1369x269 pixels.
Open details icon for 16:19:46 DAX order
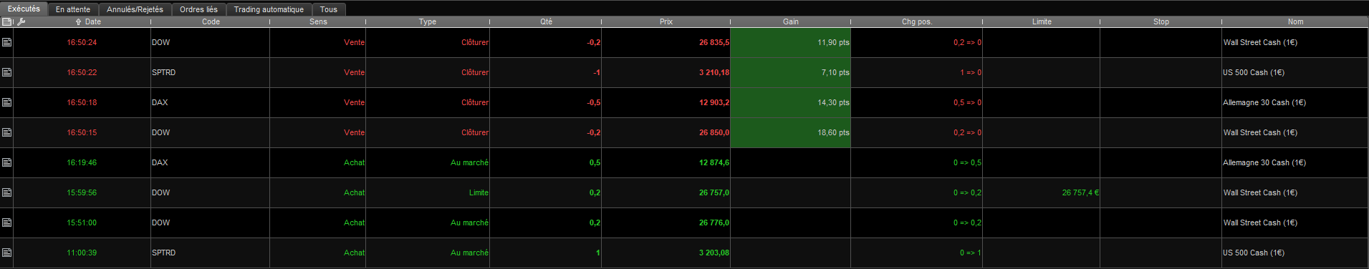click(6, 162)
